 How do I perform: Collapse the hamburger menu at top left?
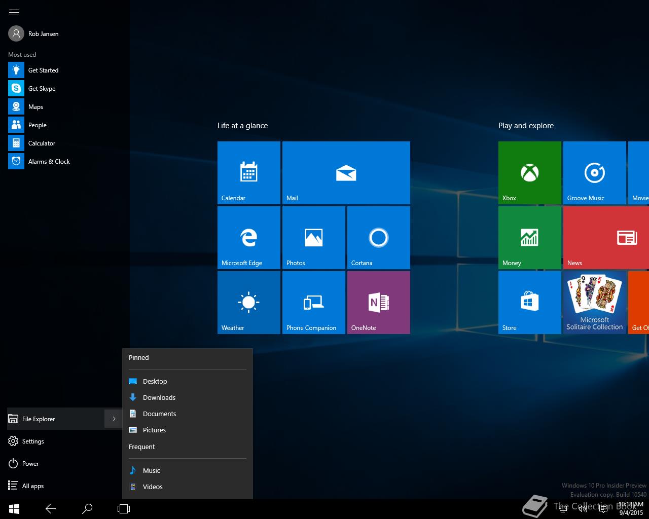click(14, 12)
